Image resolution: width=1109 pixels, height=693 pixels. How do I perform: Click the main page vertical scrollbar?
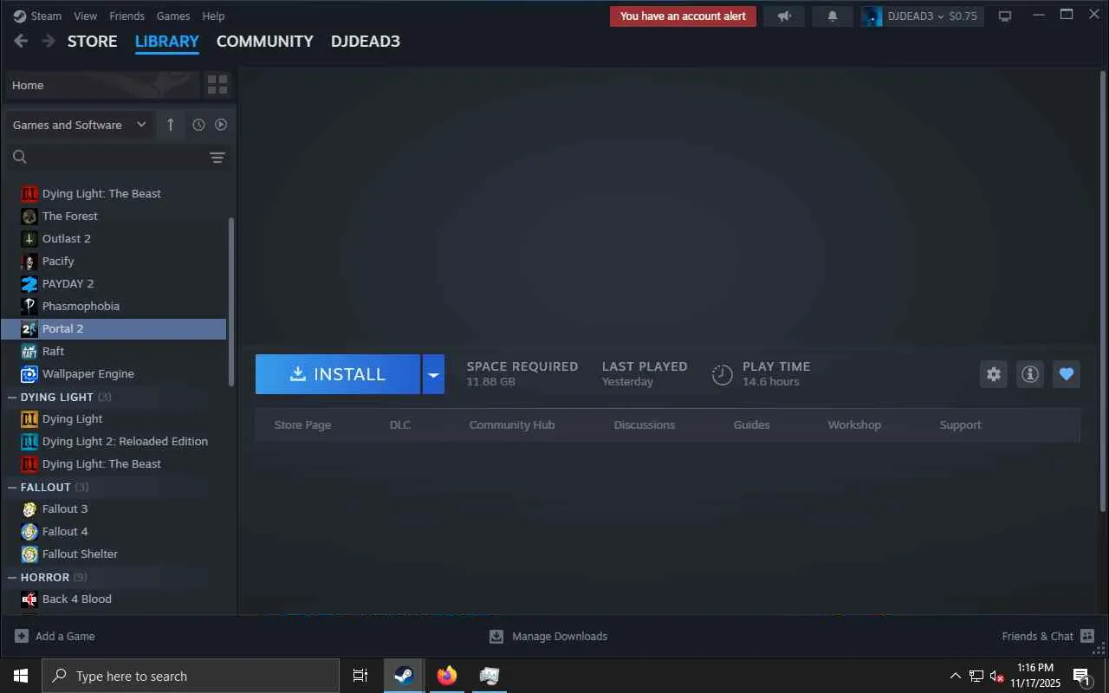tap(1103, 290)
